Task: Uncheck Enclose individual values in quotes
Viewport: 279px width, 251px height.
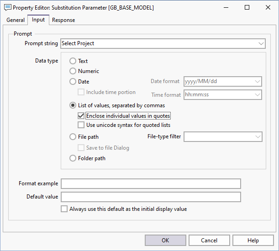Action: [81, 116]
